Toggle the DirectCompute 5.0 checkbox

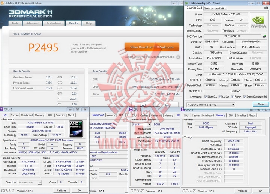pos(244,97)
